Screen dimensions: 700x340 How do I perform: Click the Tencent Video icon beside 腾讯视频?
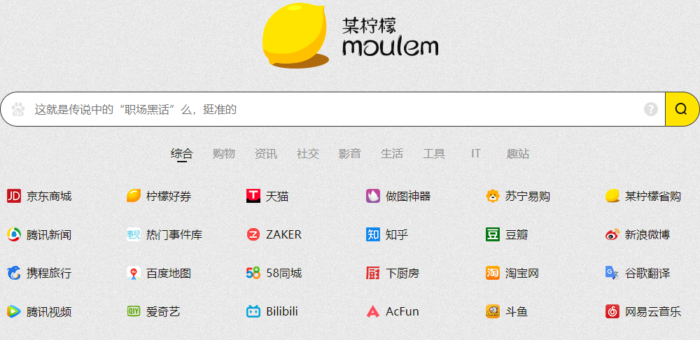[14, 311]
